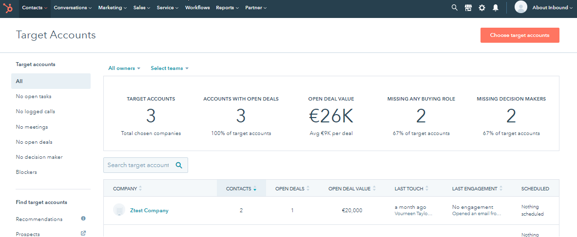Screen dimensions: 577x237
Task: Click the info icon beside Recommendations
Action: [x=83, y=219]
